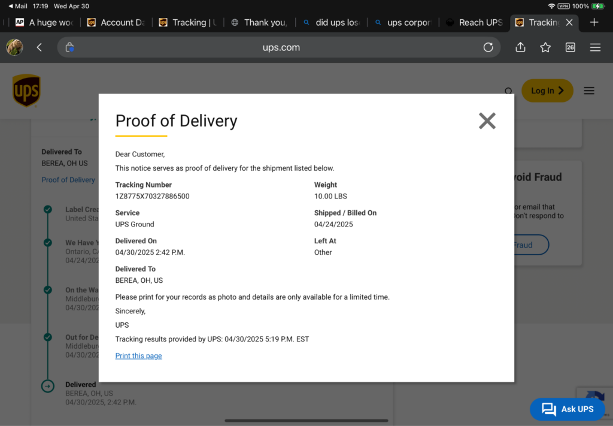Open the Ask UPS chat button
Viewport: 613px width, 426px height.
pos(568,409)
